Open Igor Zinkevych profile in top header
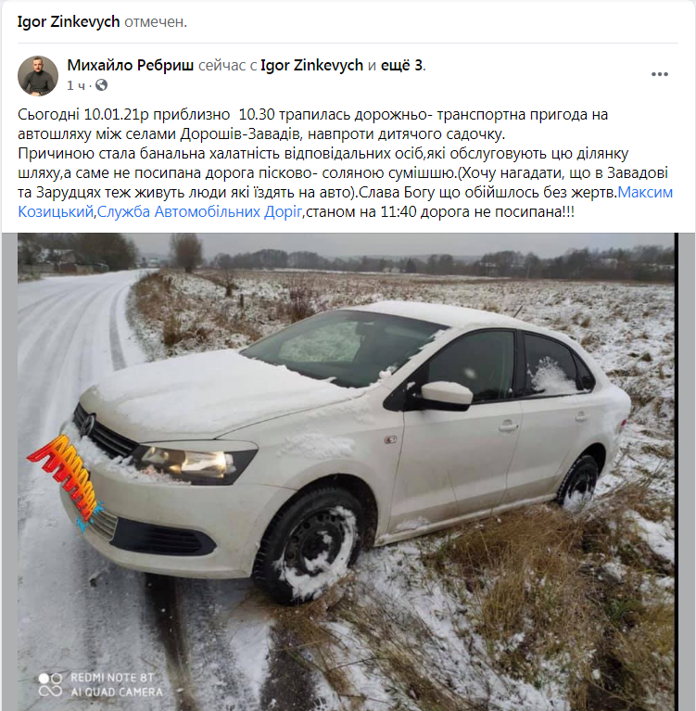This screenshot has height=711, width=696. 69,21
